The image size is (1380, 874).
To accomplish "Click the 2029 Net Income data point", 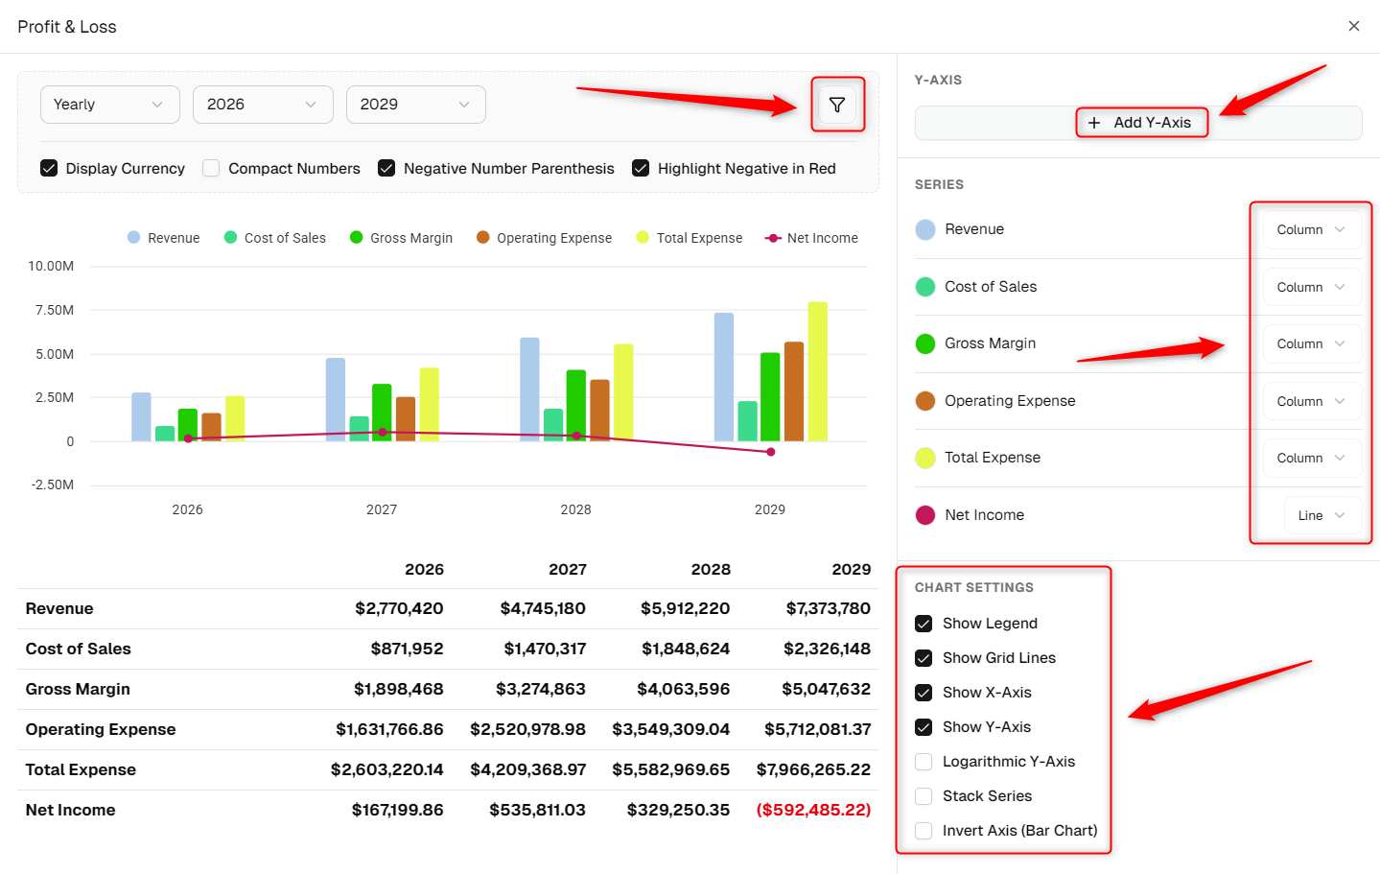I will click(771, 452).
